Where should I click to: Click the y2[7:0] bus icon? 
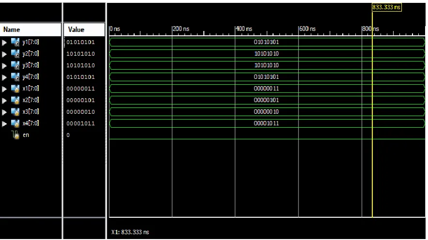tap(16, 54)
